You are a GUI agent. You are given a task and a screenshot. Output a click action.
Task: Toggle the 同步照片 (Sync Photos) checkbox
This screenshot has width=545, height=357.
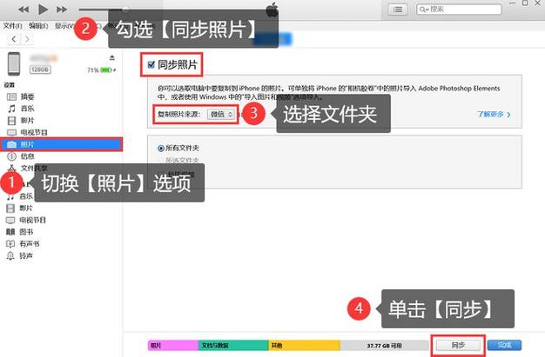point(151,63)
